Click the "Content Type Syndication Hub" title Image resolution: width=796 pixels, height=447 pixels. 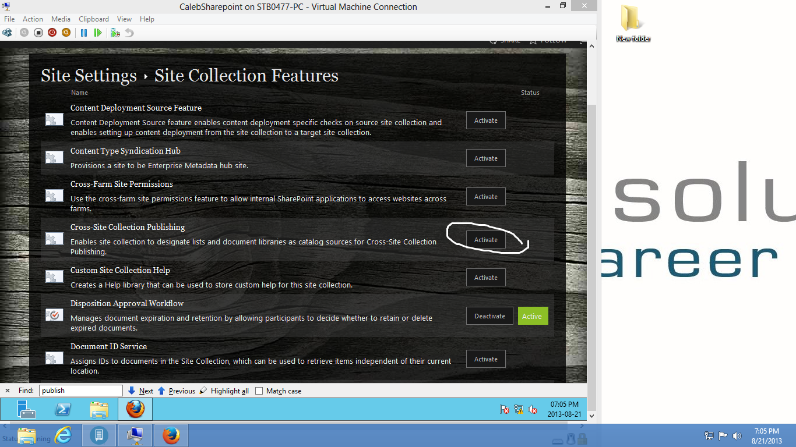125,151
